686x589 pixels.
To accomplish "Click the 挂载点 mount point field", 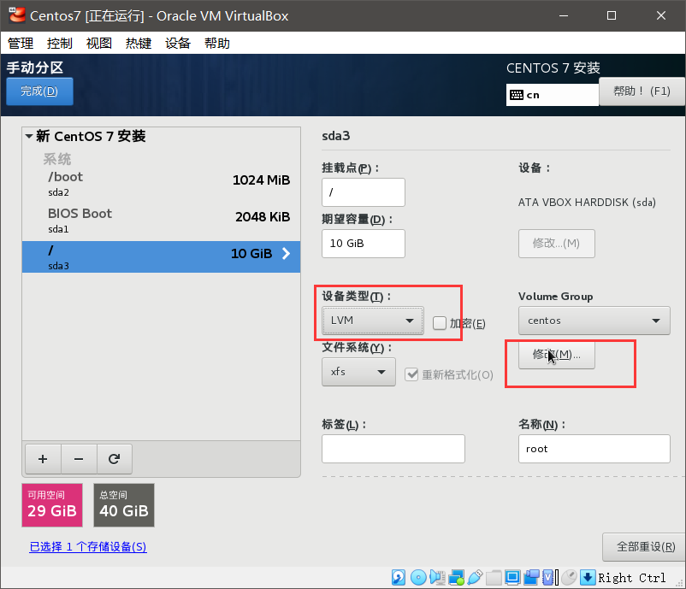I will click(364, 192).
